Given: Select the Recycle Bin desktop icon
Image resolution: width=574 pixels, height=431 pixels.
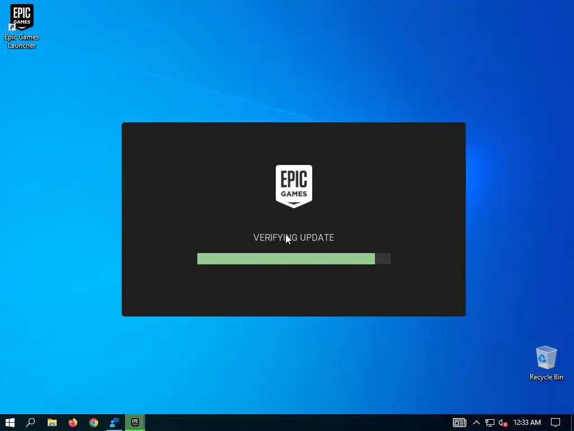Looking at the screenshot, I should point(546,363).
